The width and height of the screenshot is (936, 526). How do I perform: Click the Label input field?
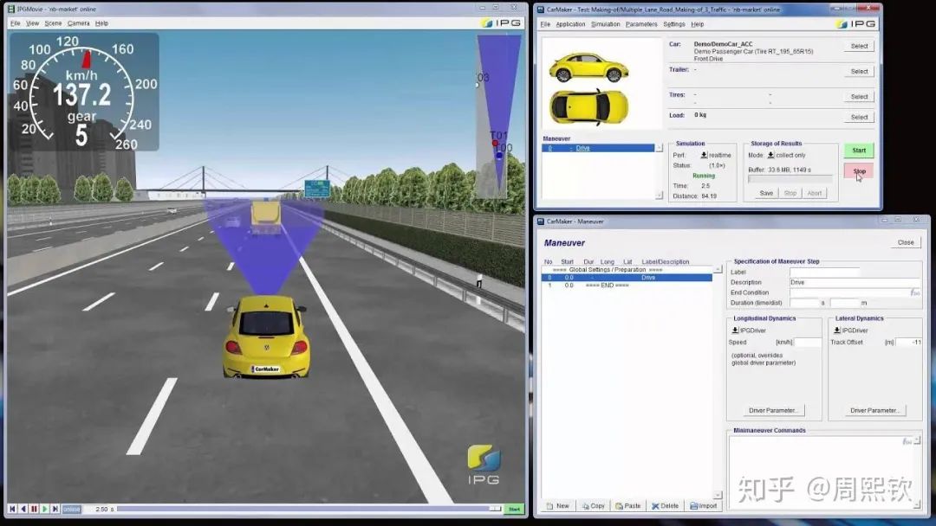[x=824, y=272]
